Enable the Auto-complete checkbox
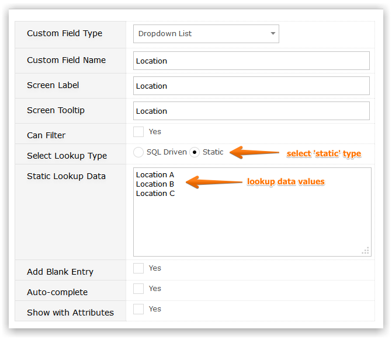The image size is (392, 340). pos(138,289)
